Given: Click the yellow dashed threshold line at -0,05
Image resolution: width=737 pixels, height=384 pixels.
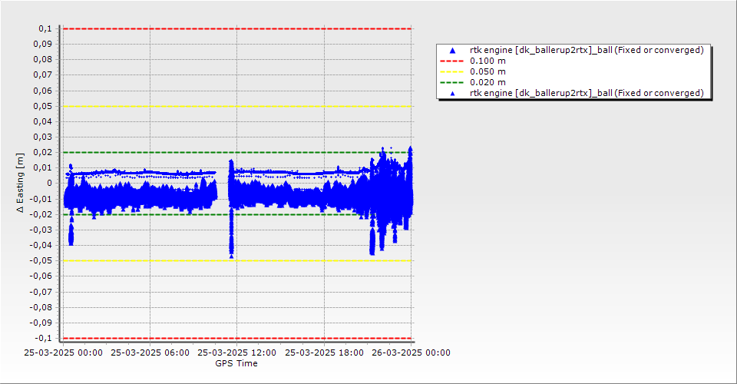Looking at the screenshot, I should click(x=237, y=261).
